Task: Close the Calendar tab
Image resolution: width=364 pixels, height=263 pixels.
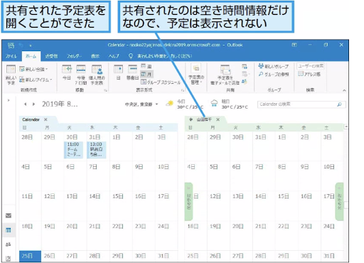Action: click(x=45, y=119)
